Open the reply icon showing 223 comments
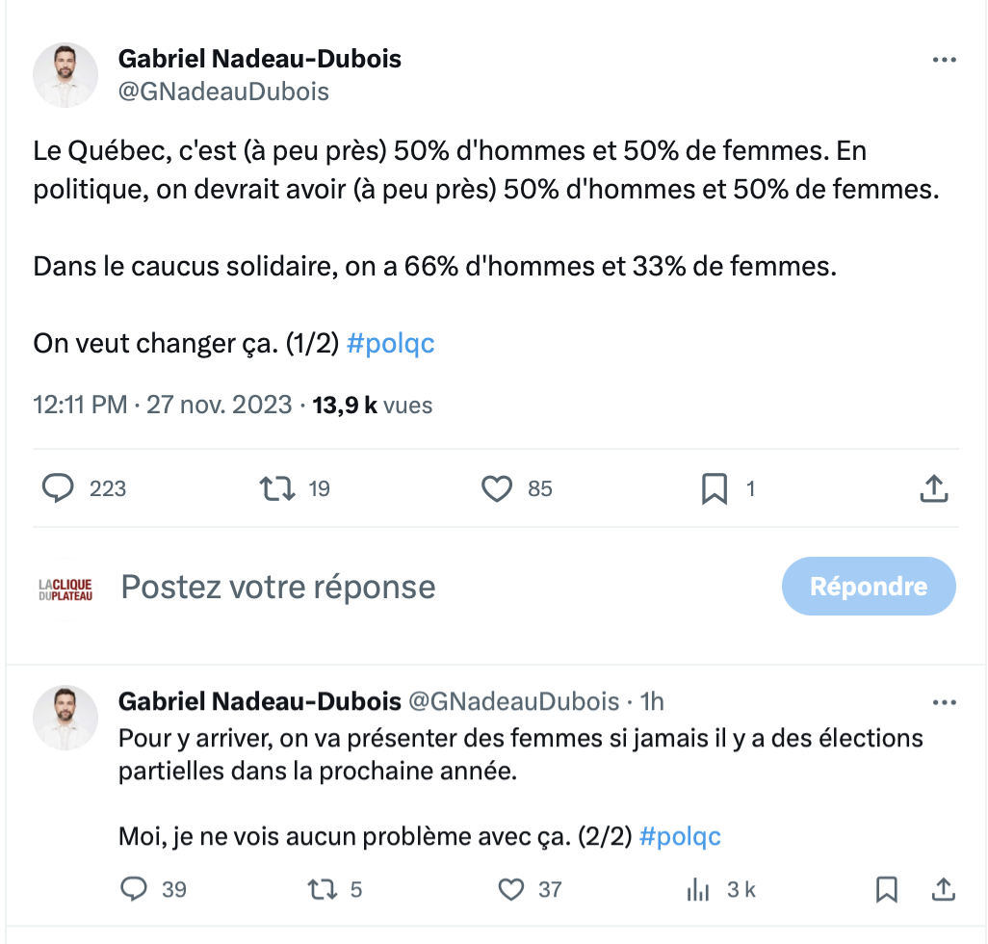 [x=58, y=488]
